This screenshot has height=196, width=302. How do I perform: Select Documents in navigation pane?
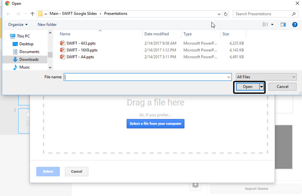[x=26, y=52]
